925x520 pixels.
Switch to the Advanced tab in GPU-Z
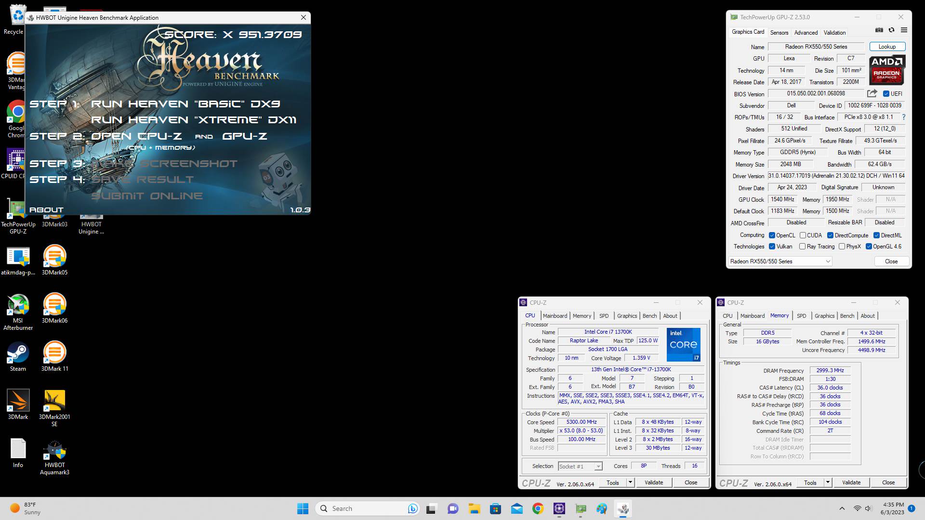(806, 33)
